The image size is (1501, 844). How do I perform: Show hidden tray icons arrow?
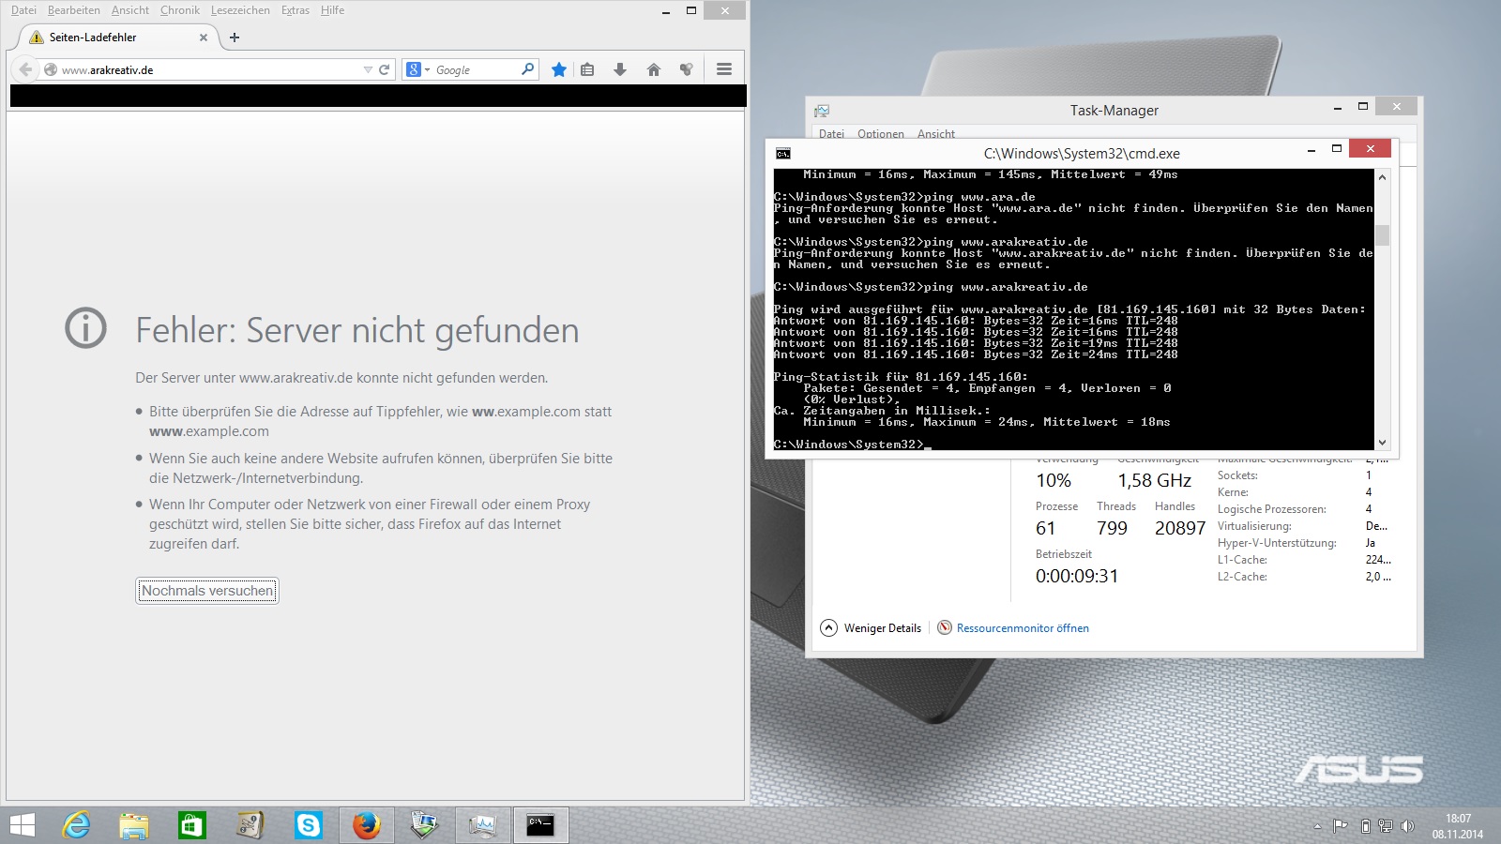pos(1317,826)
